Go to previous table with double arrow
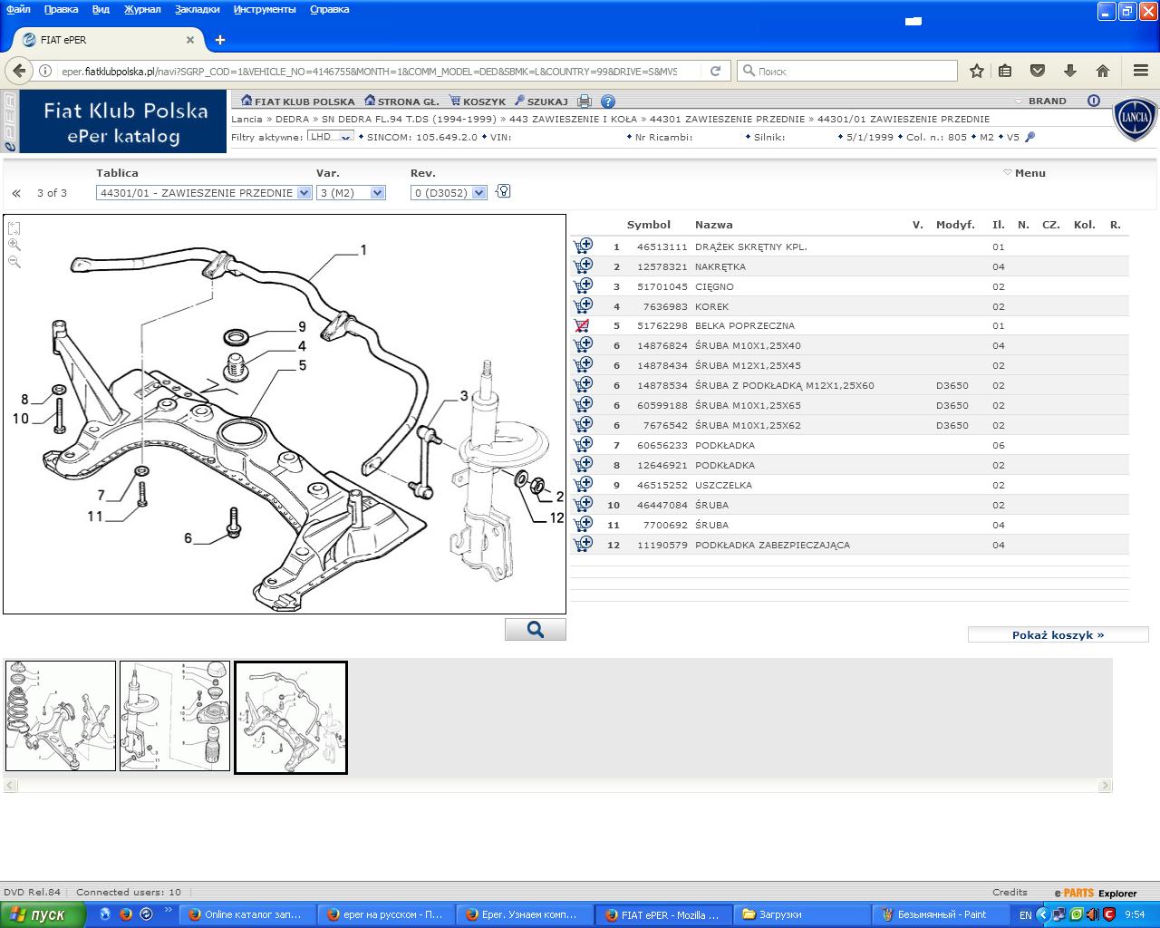Viewport: 1160px width, 928px height. (16, 193)
